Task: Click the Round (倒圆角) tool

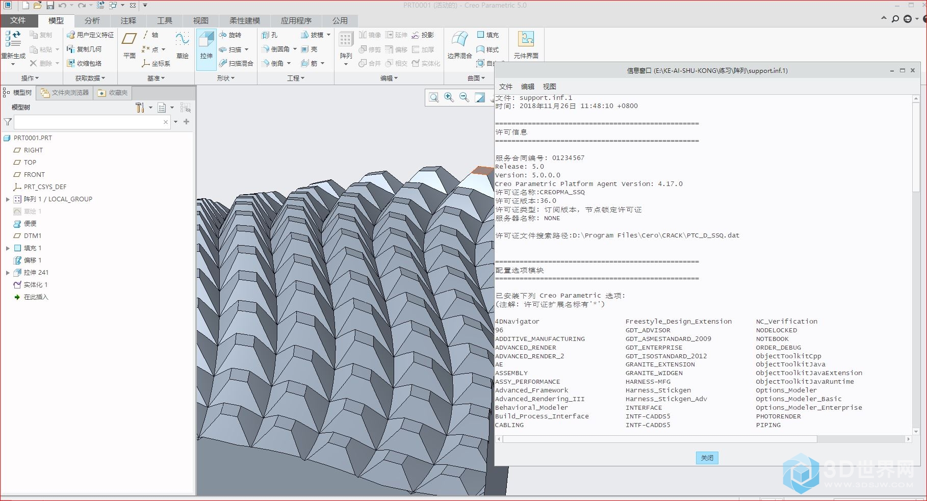Action: 276,49
